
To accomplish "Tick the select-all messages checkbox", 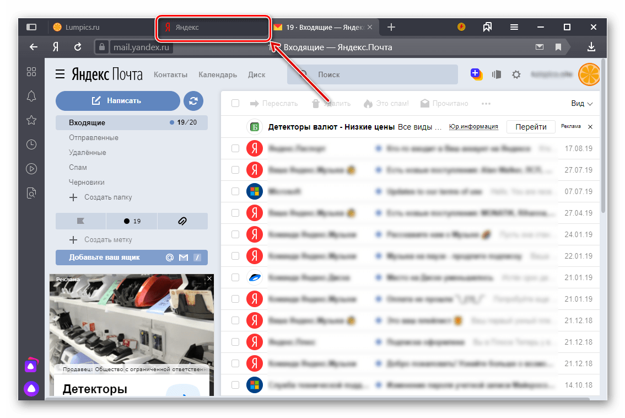I will click(x=235, y=103).
